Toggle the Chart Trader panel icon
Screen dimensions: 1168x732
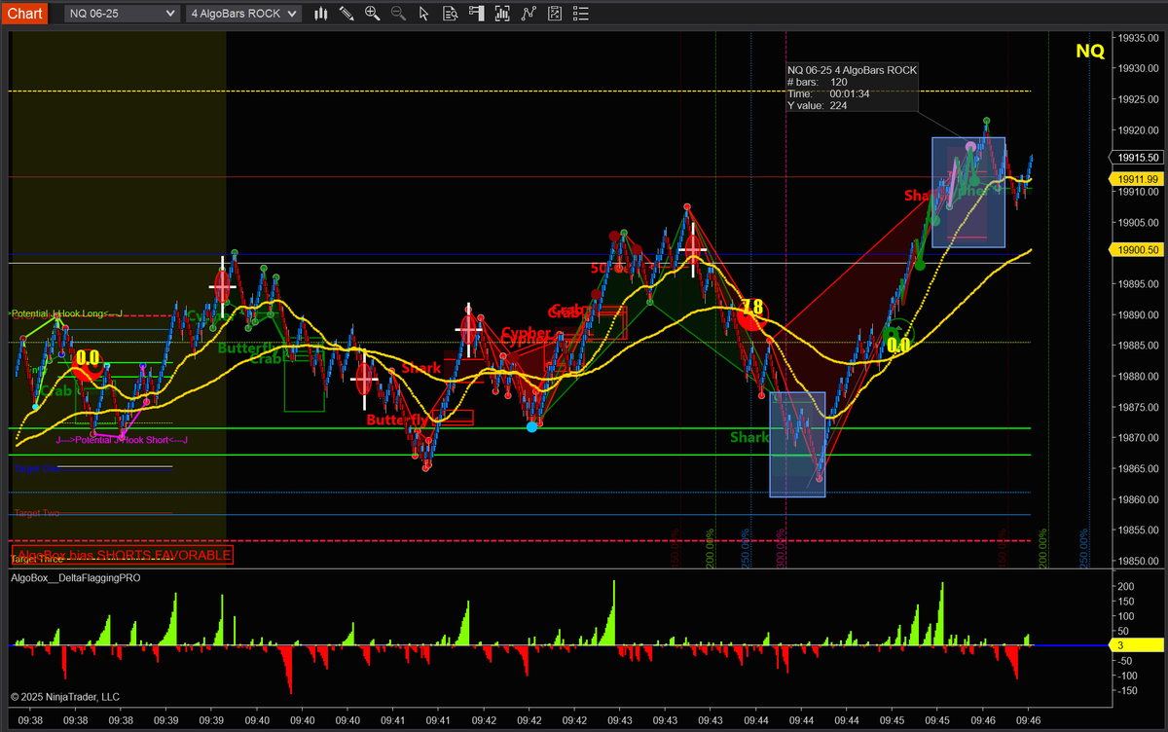tap(476, 14)
